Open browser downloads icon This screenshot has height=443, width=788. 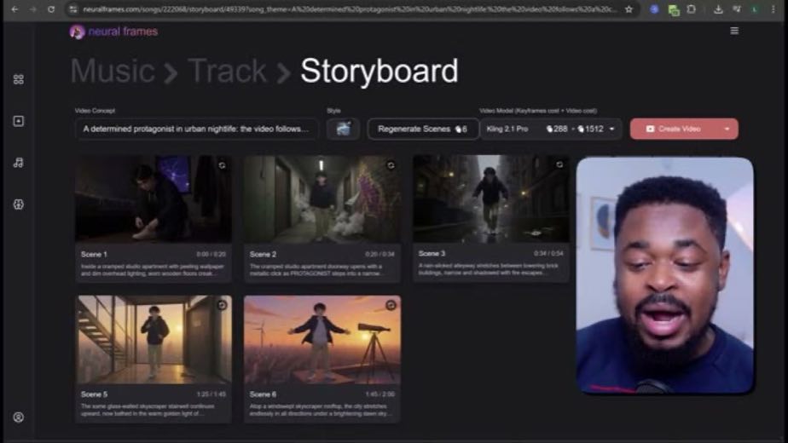pyautogui.click(x=718, y=9)
